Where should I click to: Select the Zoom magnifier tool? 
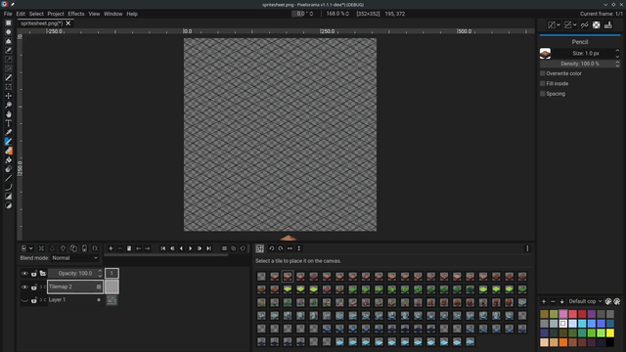9,105
